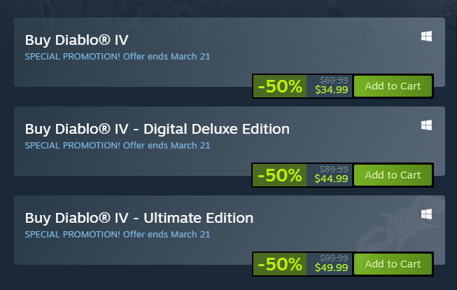Add base Diablo IV to cart
457x290 pixels.
pos(393,86)
